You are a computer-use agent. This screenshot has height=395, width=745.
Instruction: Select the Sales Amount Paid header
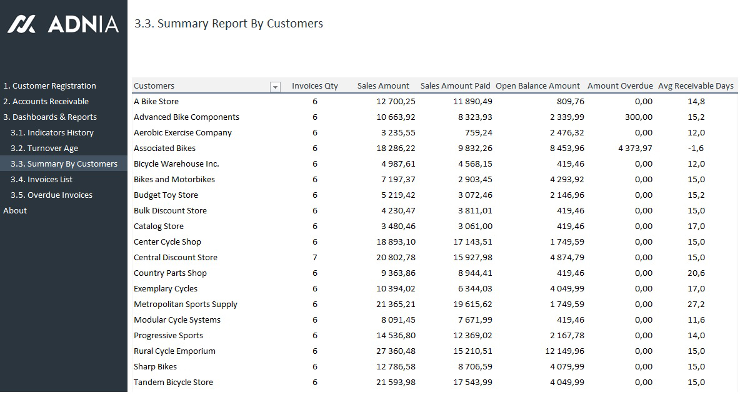point(455,86)
